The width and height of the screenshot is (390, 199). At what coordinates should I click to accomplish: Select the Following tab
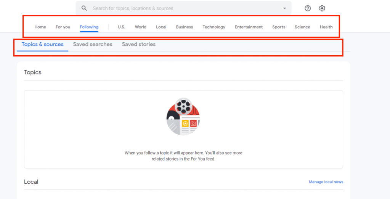[x=89, y=27]
